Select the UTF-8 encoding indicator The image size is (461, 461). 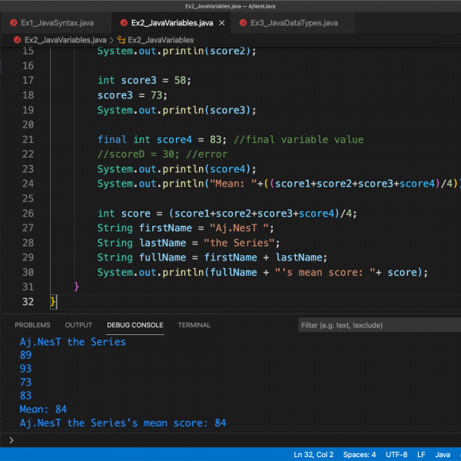pyautogui.click(x=396, y=455)
